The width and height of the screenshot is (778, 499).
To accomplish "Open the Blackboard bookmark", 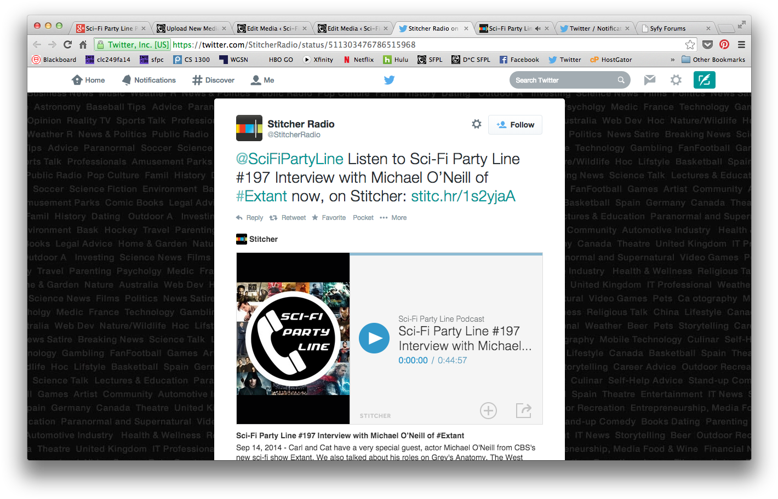I will (x=54, y=60).
